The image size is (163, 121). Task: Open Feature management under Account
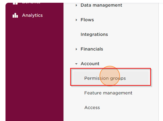108,93
